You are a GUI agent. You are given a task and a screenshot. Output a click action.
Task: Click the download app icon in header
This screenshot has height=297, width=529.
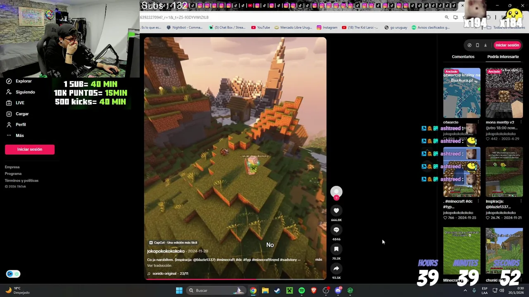coord(485,45)
